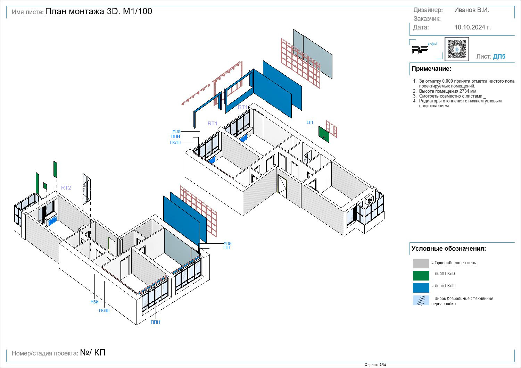Select the designer name Иванов В.И.
521x368 pixels.
[x=471, y=10]
